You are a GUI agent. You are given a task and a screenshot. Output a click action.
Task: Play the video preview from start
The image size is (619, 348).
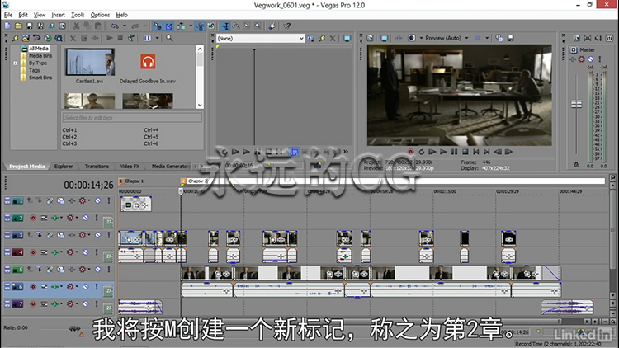432,152
